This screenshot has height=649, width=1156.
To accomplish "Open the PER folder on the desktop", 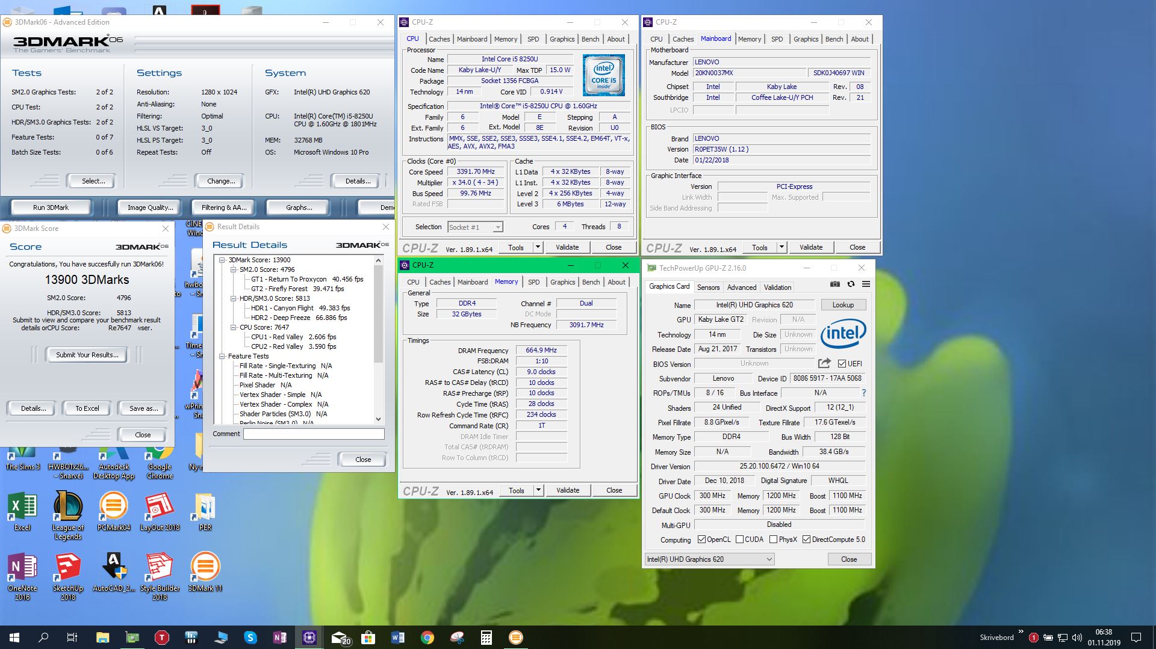I will (x=205, y=511).
